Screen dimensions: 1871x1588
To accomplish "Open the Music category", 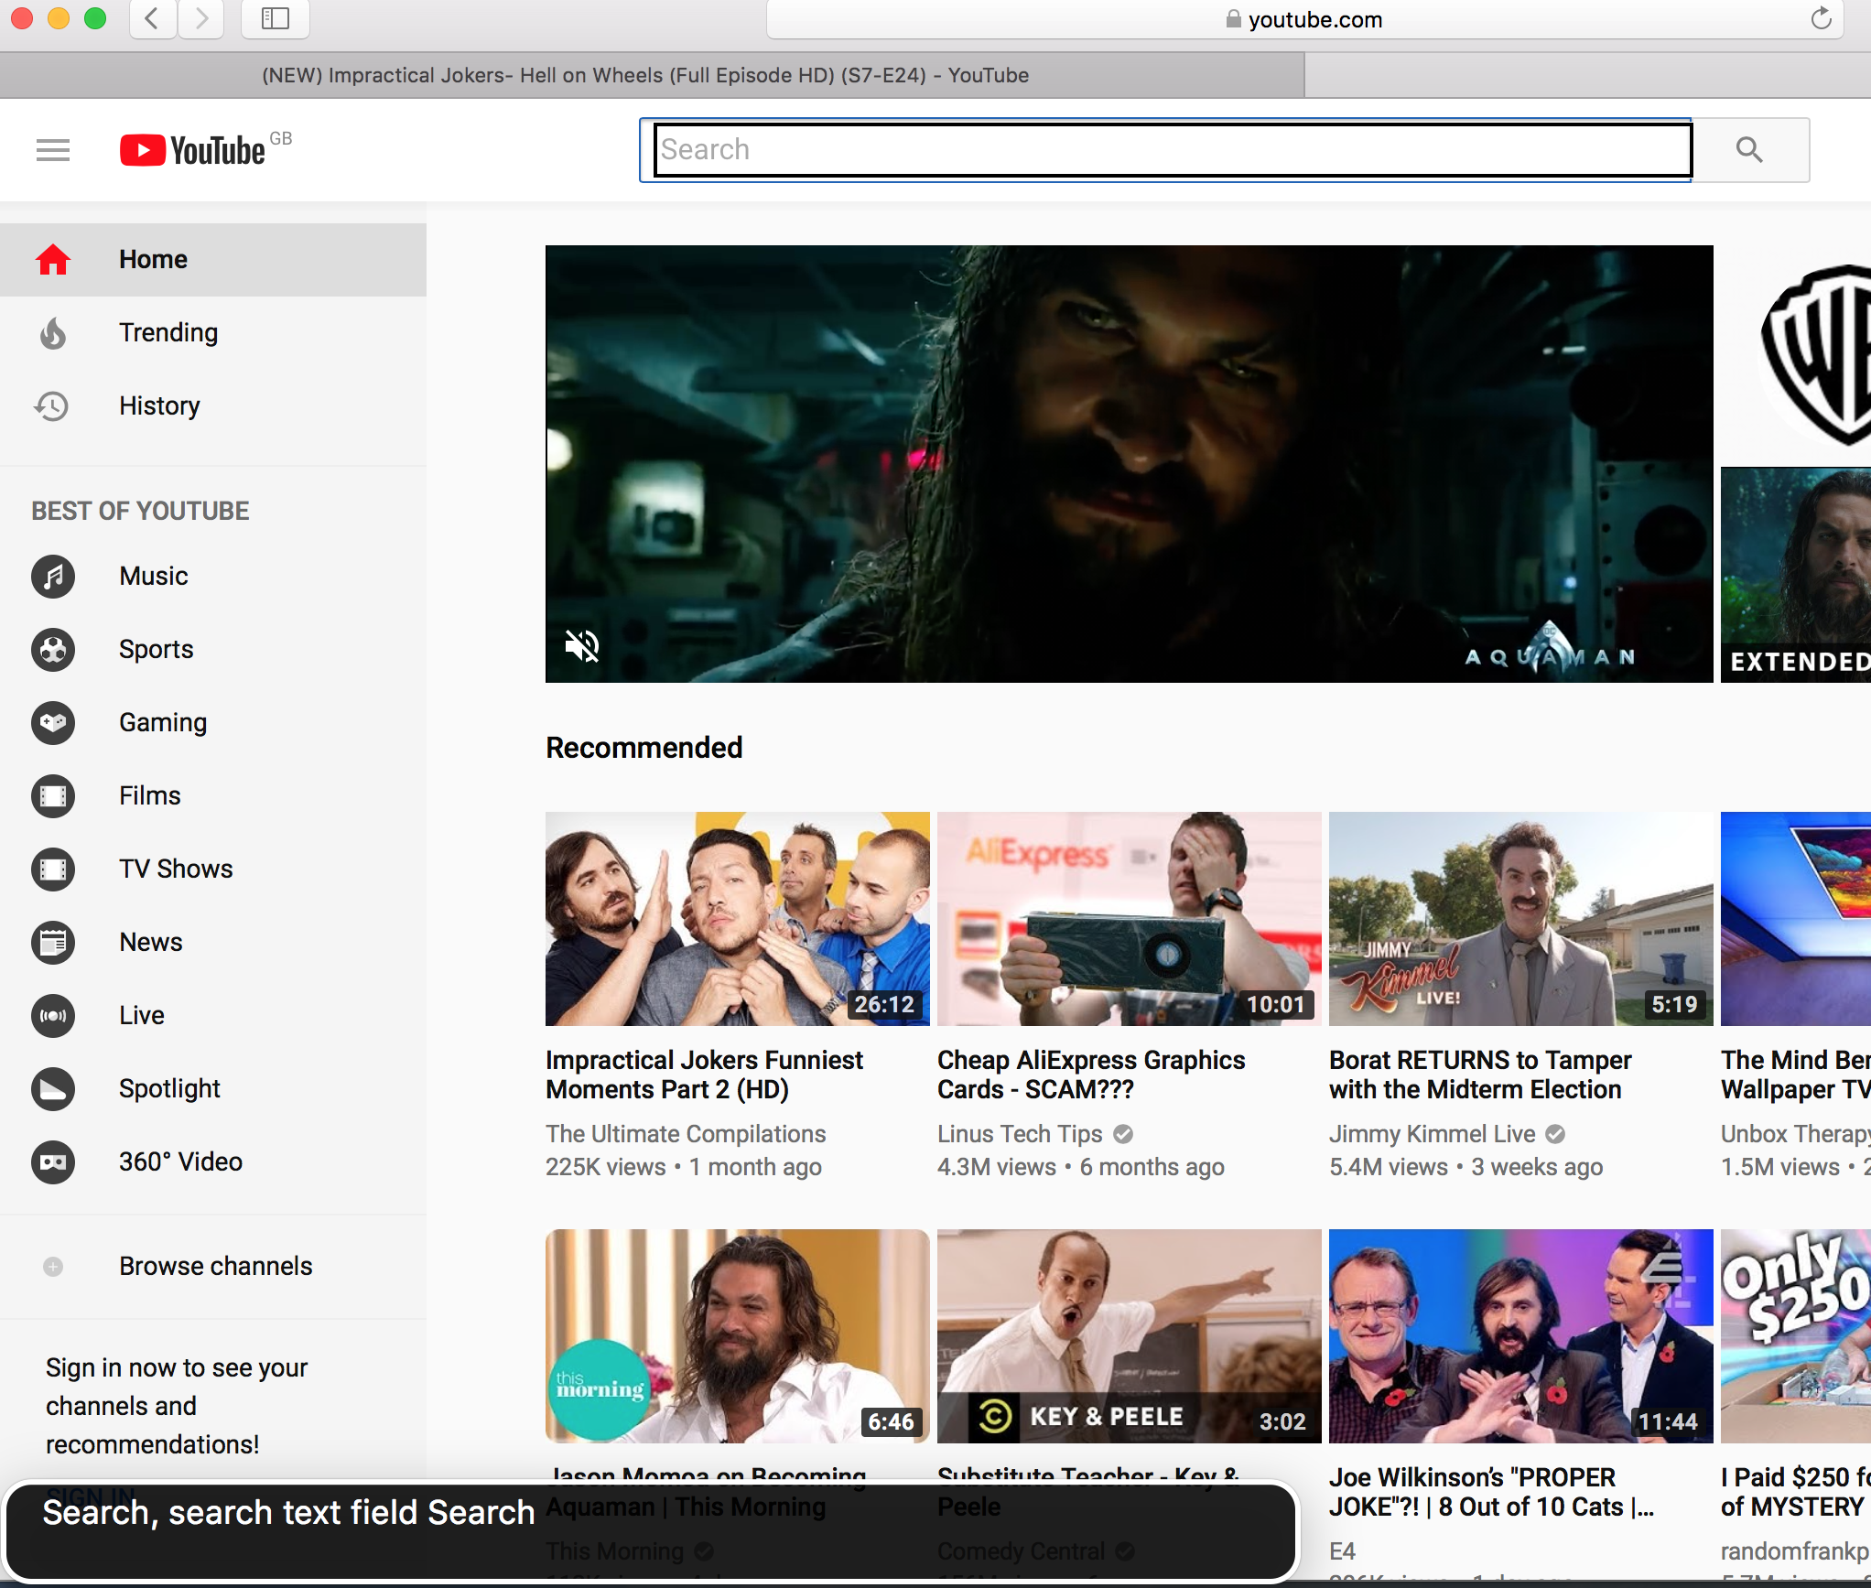I will [x=213, y=577].
